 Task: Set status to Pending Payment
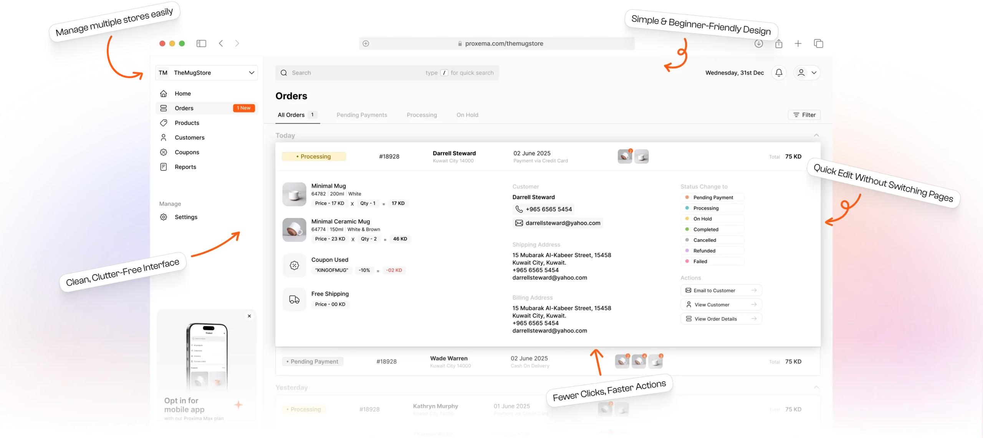[x=713, y=198]
